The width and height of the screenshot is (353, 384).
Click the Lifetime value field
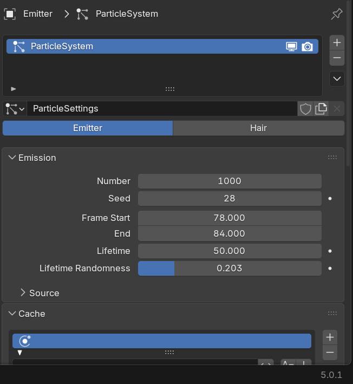[x=230, y=251]
